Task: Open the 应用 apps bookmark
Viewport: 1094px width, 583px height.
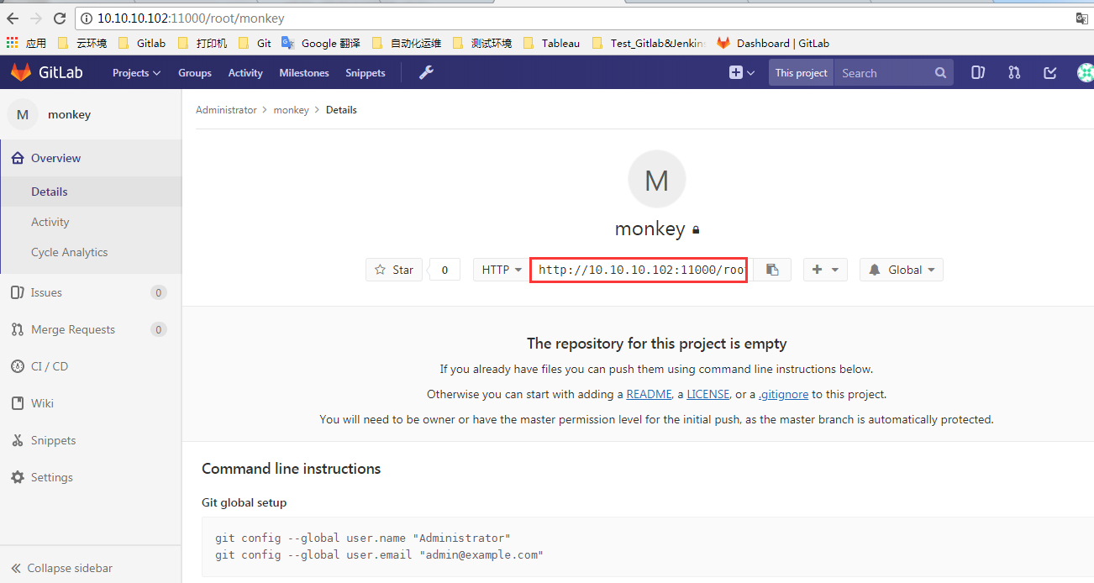Action: (26, 43)
